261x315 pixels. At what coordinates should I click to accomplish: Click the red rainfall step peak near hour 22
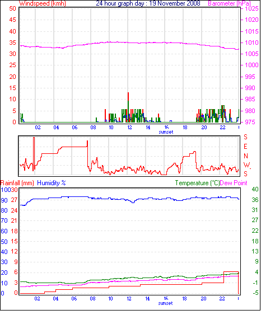[x=231, y=272]
